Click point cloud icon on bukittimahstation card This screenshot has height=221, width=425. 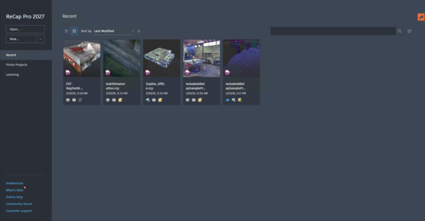click(114, 100)
